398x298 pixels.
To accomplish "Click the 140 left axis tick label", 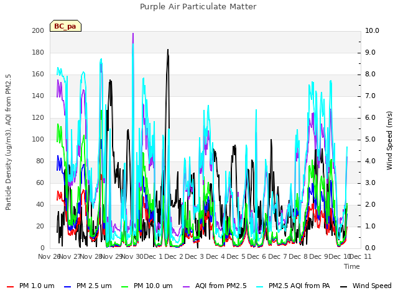I will pyautogui.click(x=38, y=96).
